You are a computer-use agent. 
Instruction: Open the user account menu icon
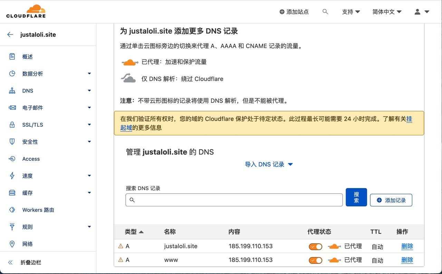(x=417, y=12)
